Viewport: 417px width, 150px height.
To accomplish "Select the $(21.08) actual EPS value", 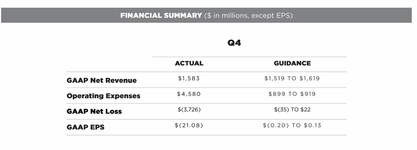I will (189, 126).
